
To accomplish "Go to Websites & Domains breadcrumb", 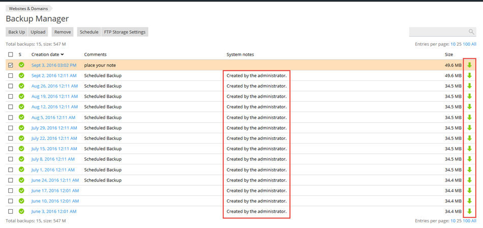I will 28,9.
